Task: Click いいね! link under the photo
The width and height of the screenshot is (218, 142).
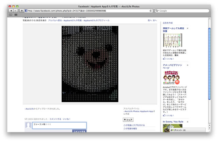Action: (x=66, y=119)
